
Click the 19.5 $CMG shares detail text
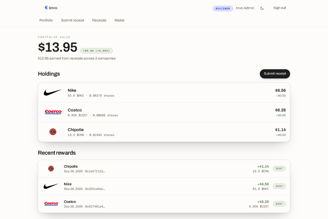tap(91, 135)
